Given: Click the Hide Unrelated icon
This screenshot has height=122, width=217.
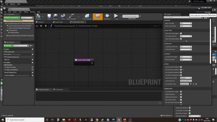Looking at the screenshot, I should pos(71,17).
